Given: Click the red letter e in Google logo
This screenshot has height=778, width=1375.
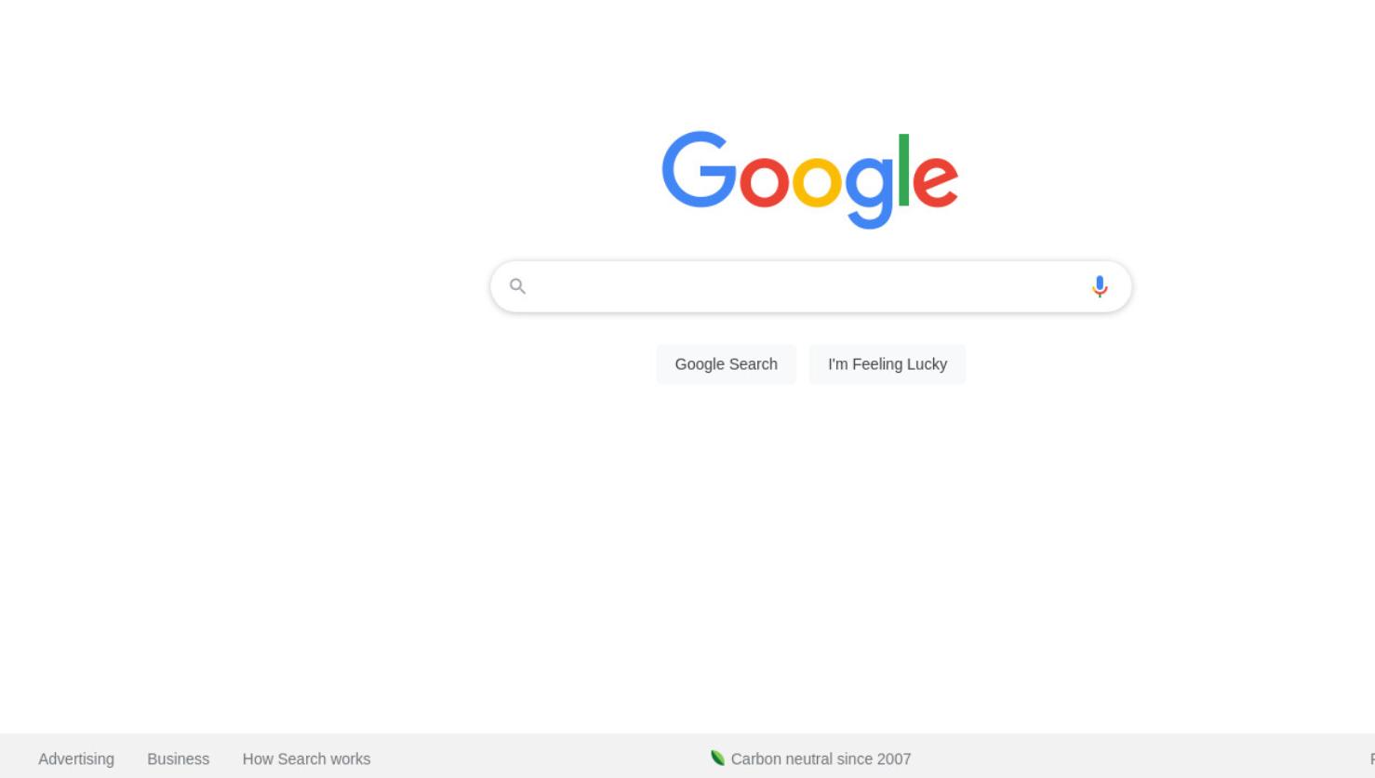Looking at the screenshot, I should (935, 181).
